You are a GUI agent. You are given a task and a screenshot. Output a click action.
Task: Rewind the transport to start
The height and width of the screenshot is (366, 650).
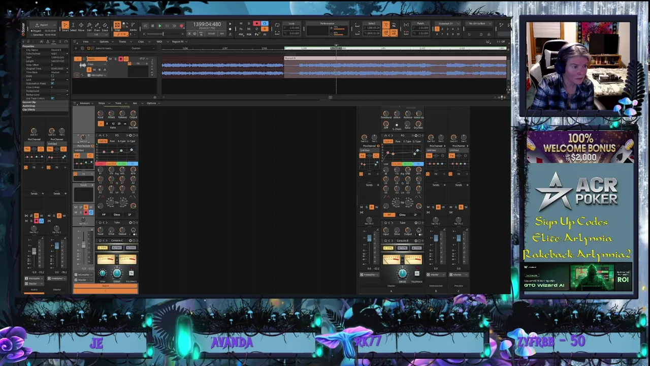145,26
